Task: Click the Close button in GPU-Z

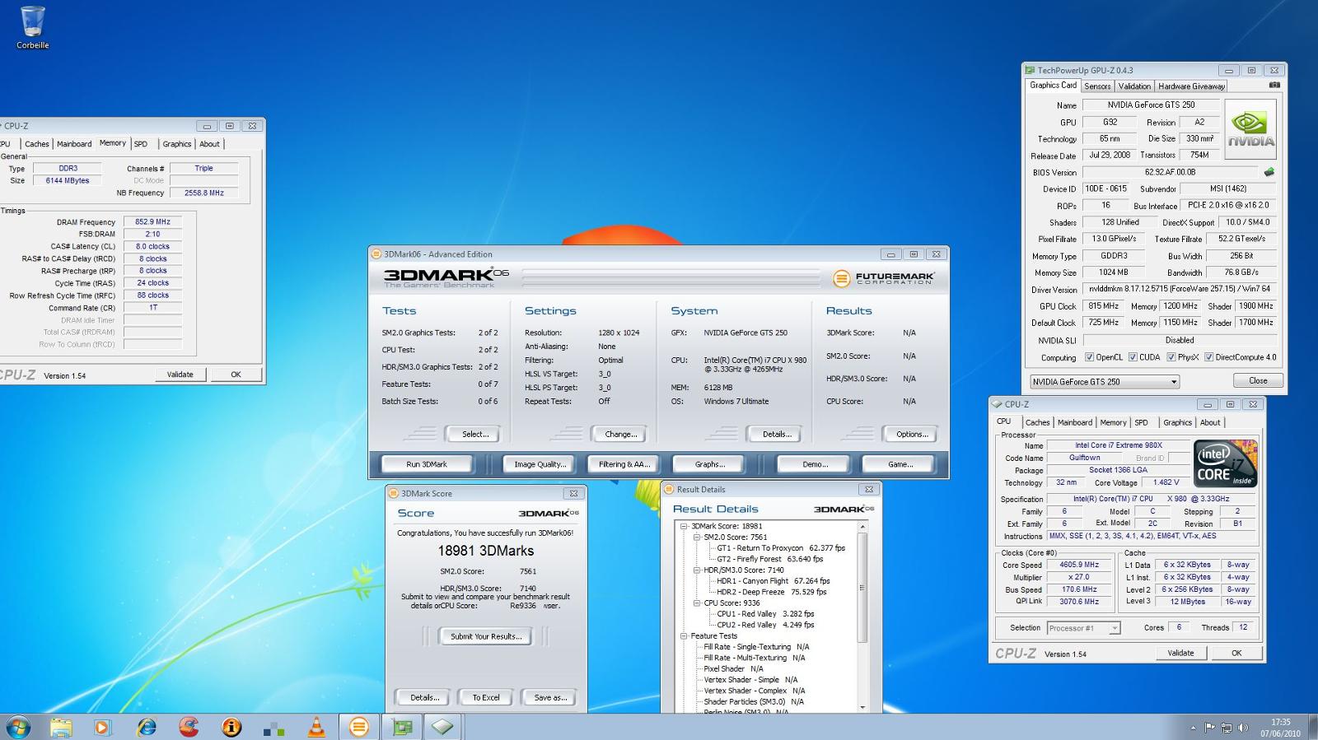Action: (x=1258, y=380)
